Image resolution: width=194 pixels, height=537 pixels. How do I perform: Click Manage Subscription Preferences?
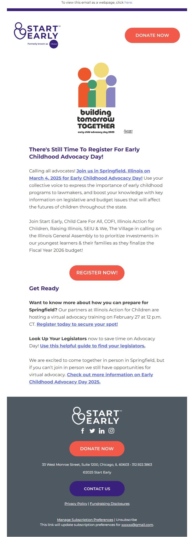pos(85,520)
